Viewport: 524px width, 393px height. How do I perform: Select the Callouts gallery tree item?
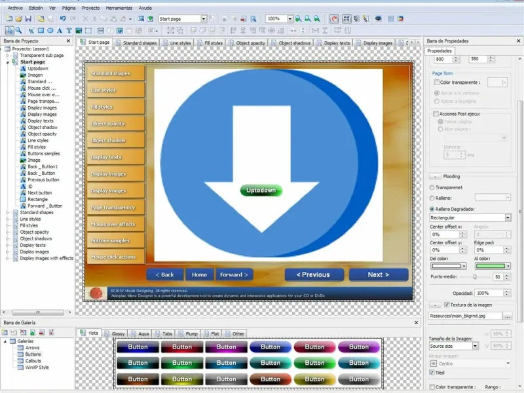pyautogui.click(x=33, y=361)
